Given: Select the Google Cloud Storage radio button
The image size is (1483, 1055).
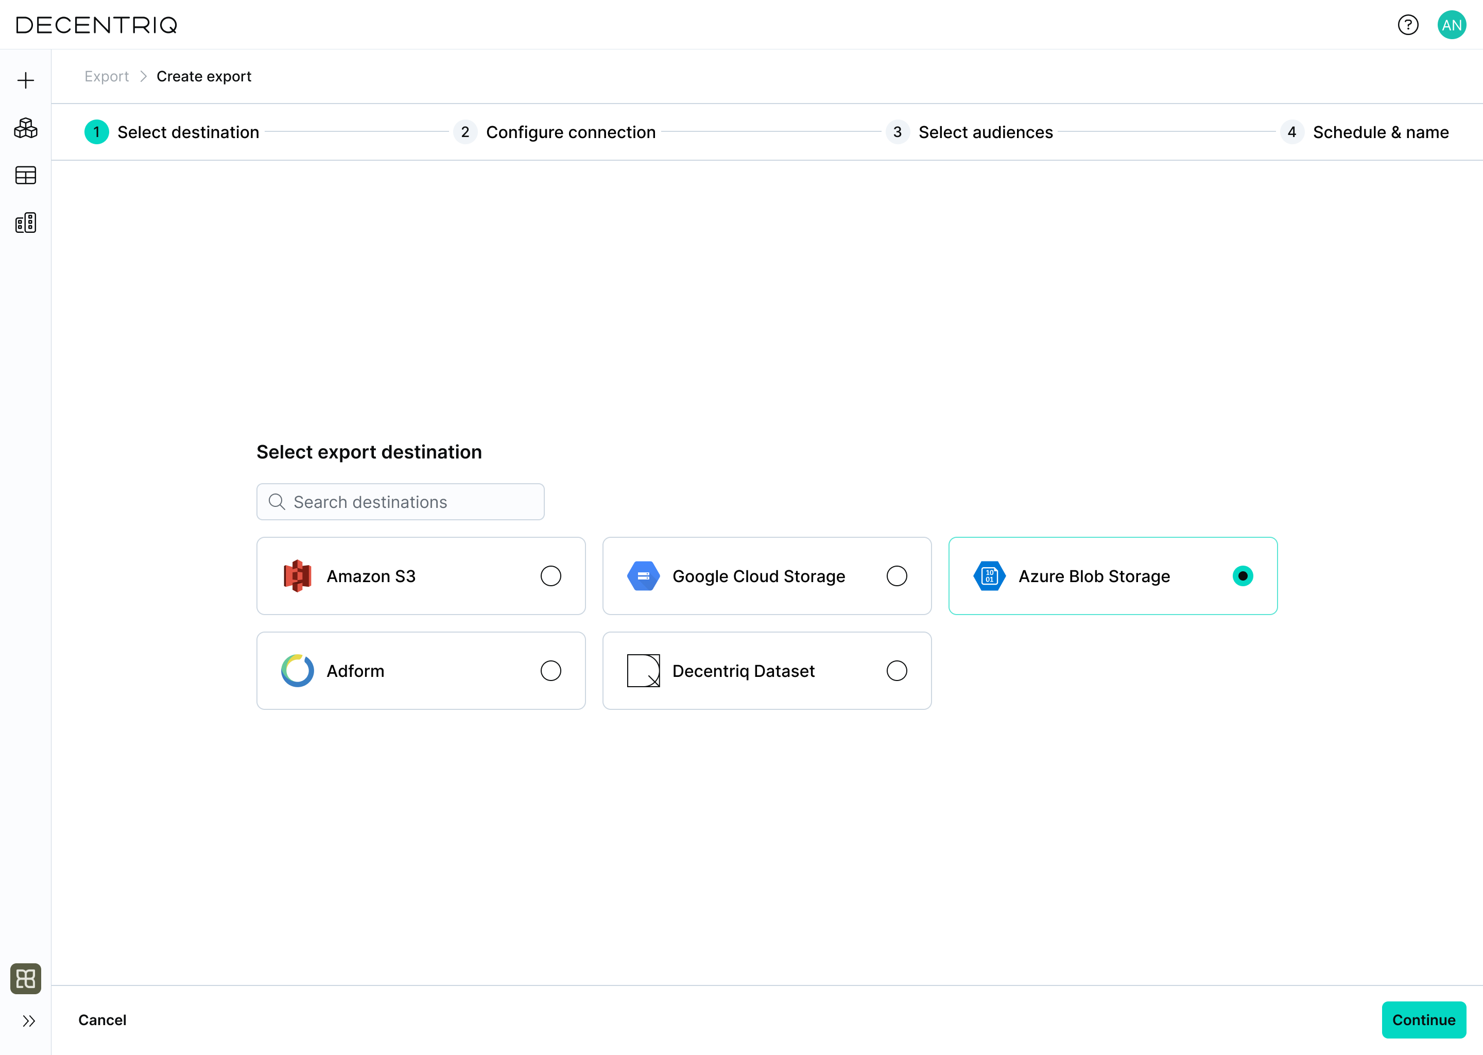Looking at the screenshot, I should point(896,576).
